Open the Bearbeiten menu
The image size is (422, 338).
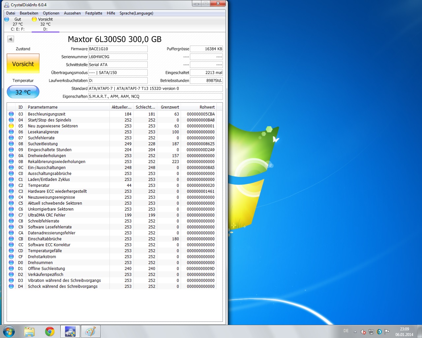point(29,13)
